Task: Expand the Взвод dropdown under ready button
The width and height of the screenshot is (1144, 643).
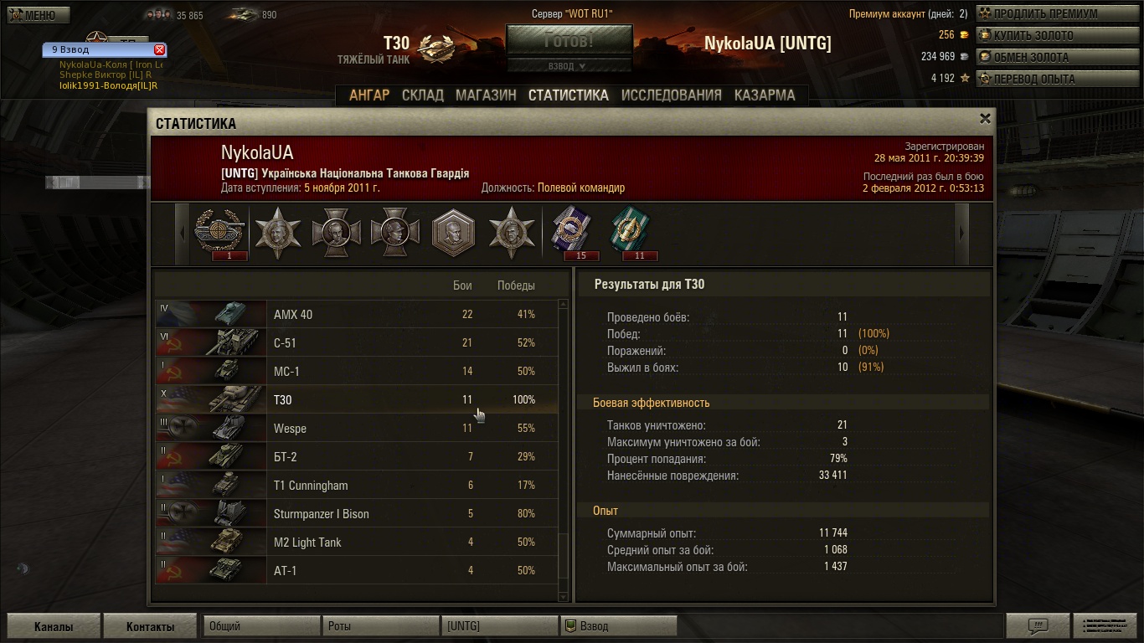Action: click(569, 66)
